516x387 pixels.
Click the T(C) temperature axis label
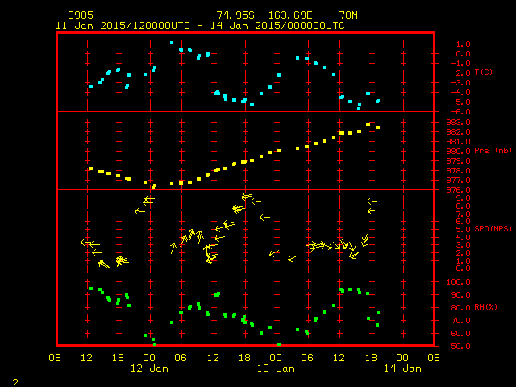click(484, 72)
